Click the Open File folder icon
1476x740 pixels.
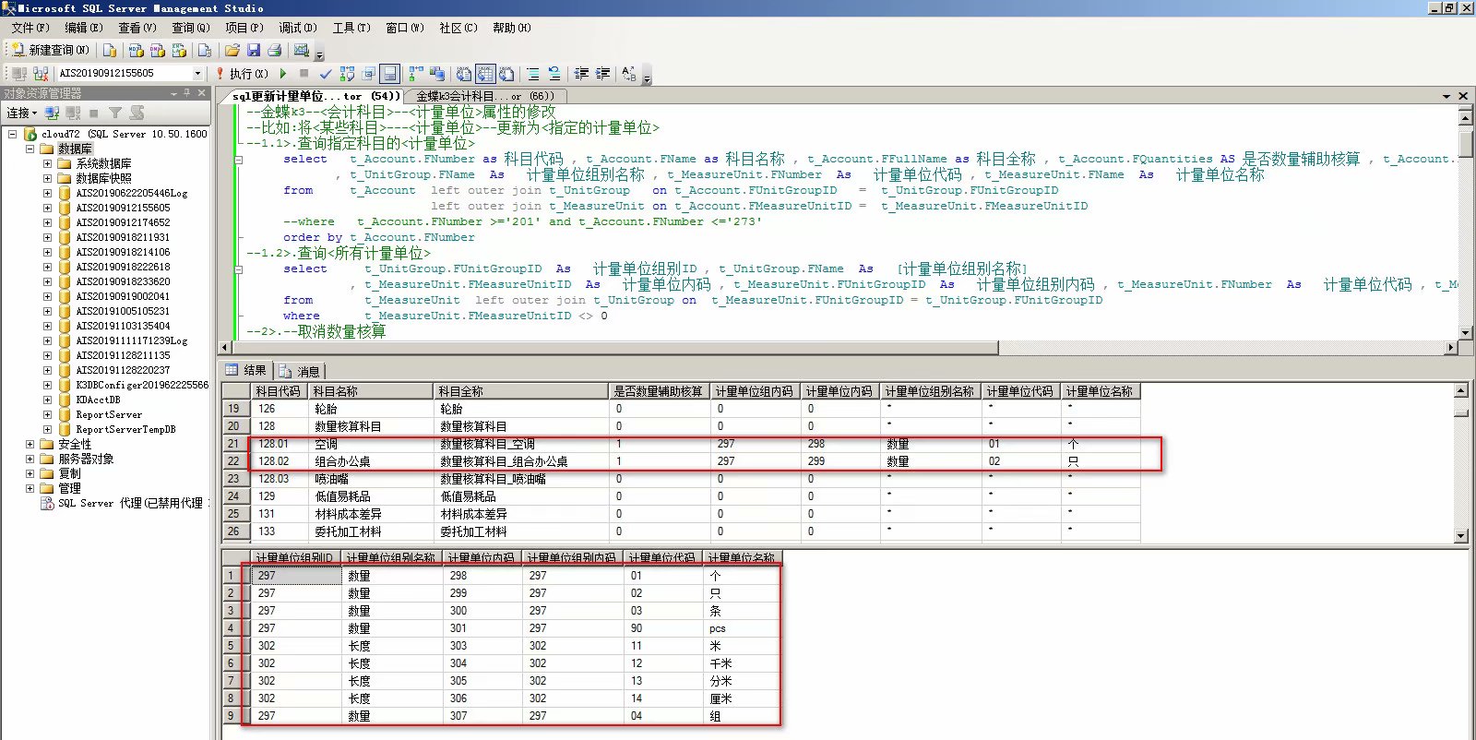[x=232, y=50]
